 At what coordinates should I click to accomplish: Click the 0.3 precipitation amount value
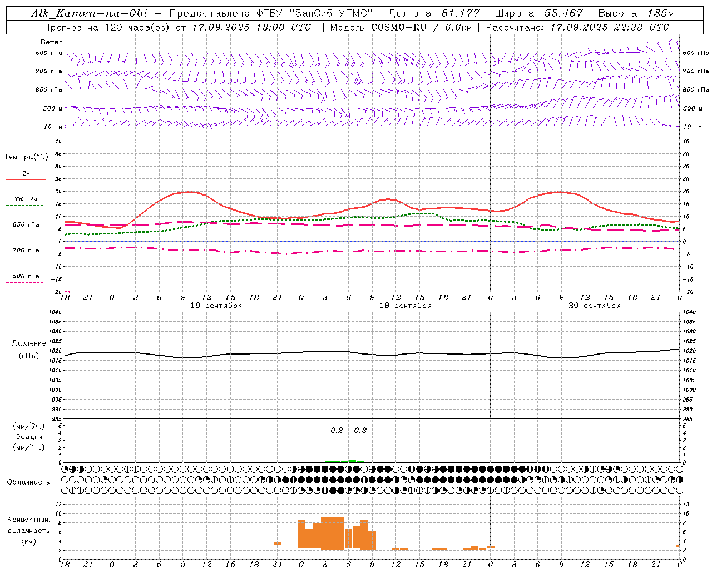[x=360, y=430]
